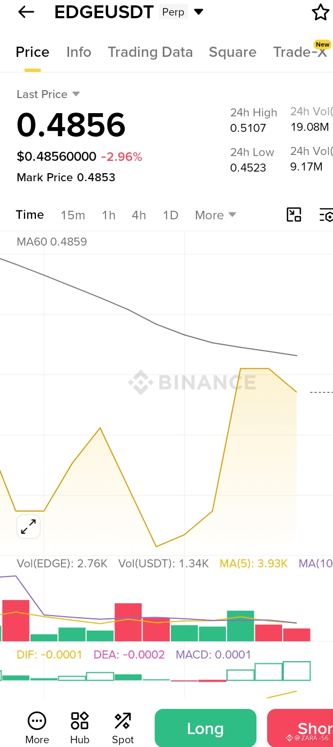Select the 15m chart interval
Image resolution: width=333 pixels, height=747 pixels.
(x=73, y=215)
